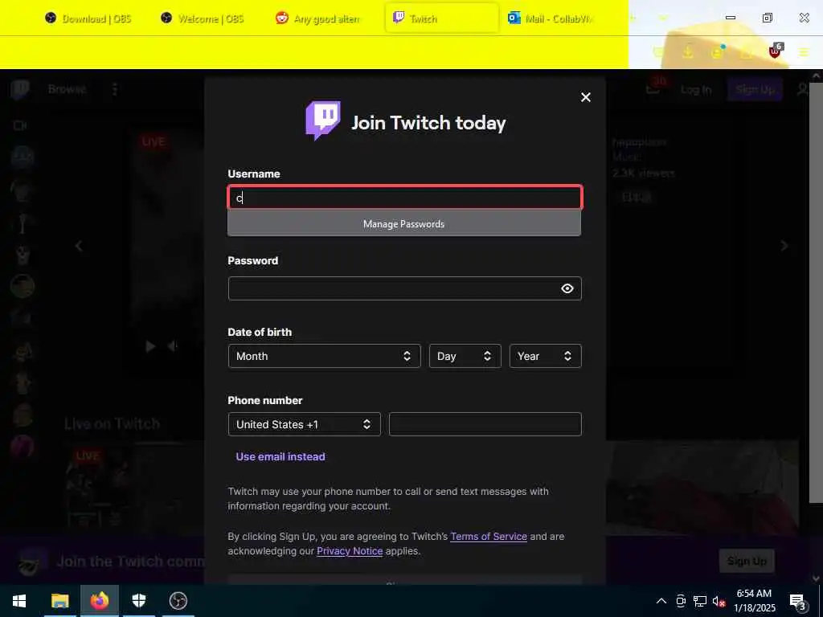This screenshot has width=823, height=617.
Task: Focus the Username input field
Action: point(405,198)
